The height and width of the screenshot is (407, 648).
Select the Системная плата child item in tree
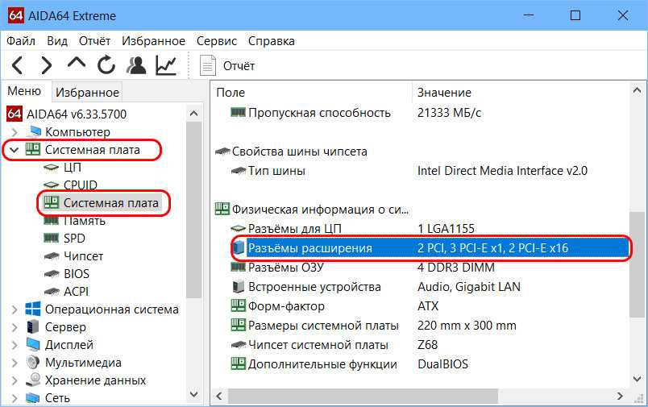point(110,203)
